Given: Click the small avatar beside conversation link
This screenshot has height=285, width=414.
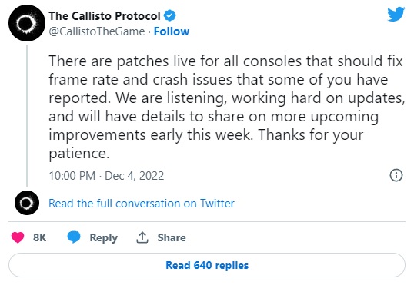Looking at the screenshot, I should (x=27, y=203).
